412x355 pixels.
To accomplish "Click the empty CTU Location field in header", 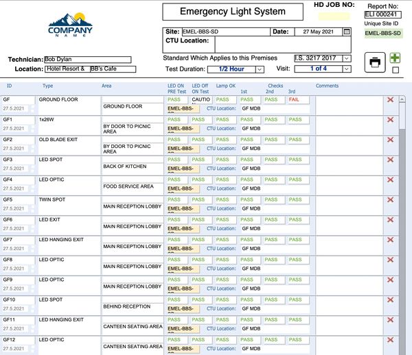I will 283,45.
